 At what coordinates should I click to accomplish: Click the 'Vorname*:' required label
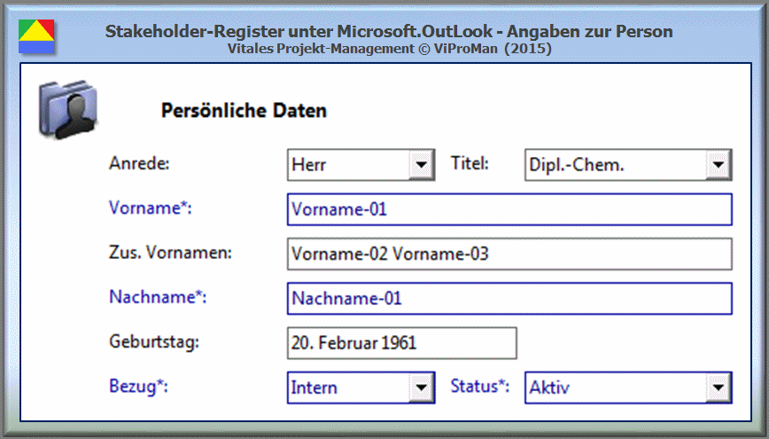point(150,208)
